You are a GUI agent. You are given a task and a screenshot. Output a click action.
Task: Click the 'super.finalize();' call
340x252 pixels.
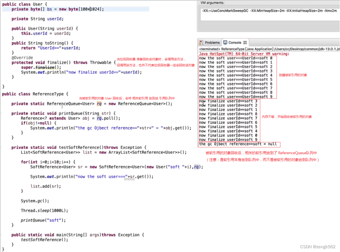[x=41, y=67]
